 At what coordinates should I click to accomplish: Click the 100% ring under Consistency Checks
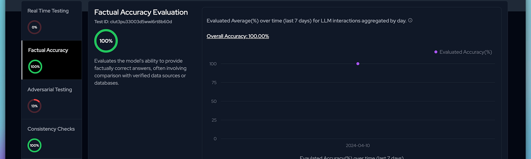coord(35,145)
